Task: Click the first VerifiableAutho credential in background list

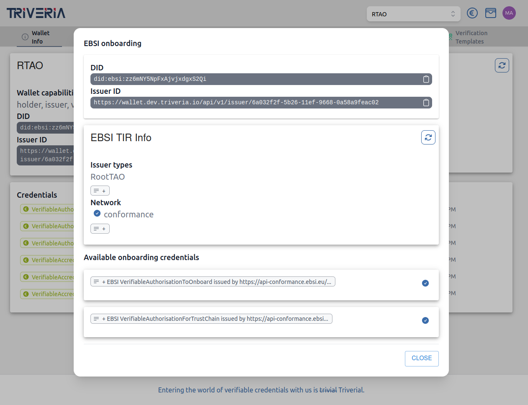Action: [47, 209]
